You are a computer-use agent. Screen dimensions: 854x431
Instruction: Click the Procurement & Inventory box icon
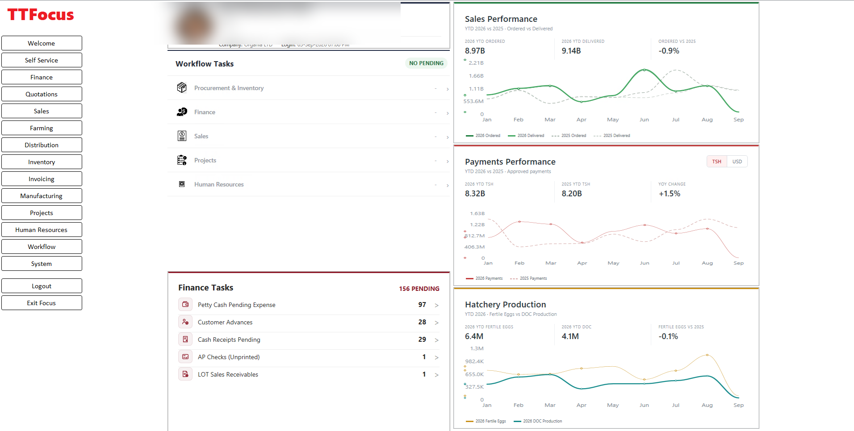tap(182, 87)
